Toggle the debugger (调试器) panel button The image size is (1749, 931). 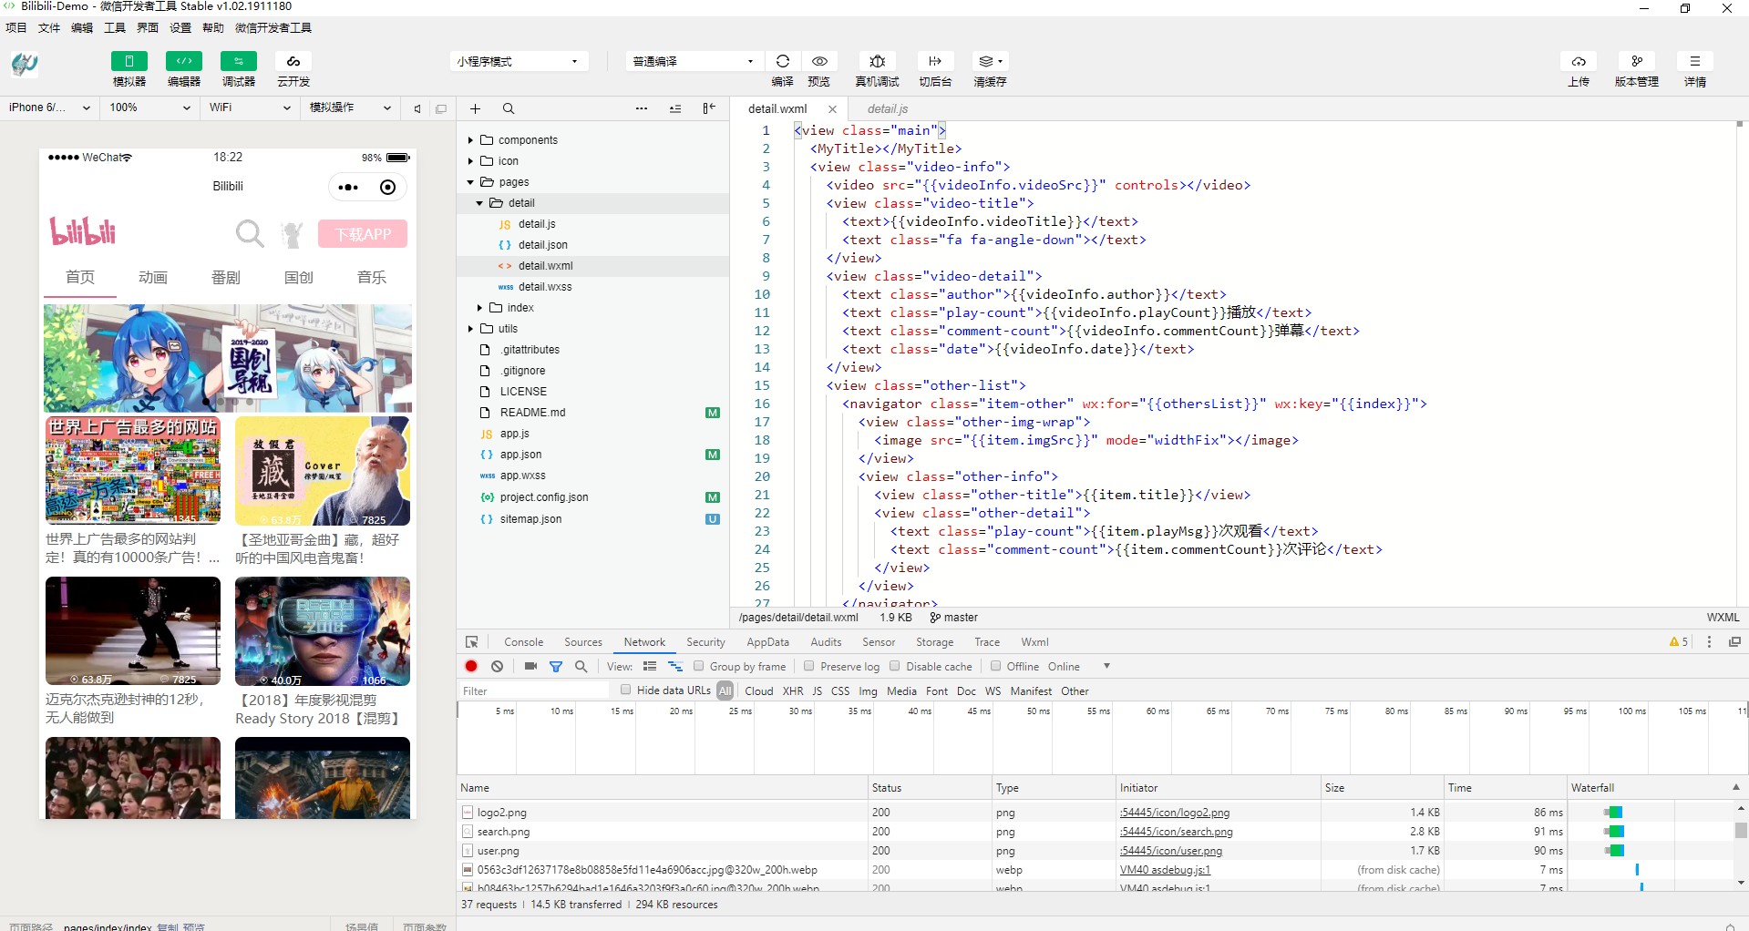coord(239,61)
